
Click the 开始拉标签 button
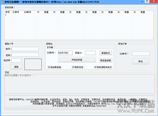click(77, 60)
